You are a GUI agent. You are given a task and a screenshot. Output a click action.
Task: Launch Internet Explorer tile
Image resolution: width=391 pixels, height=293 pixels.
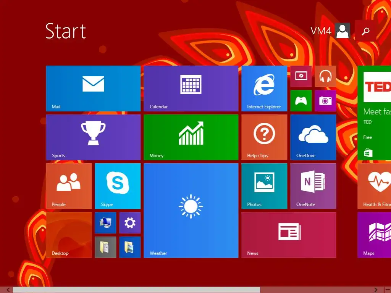tap(264, 89)
